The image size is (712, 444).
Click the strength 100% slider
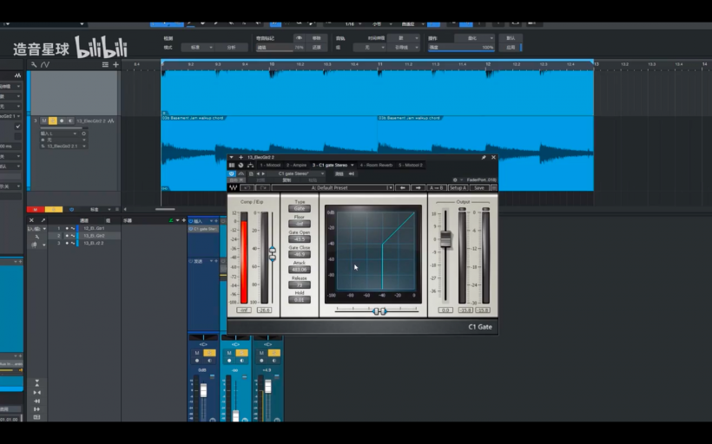click(461, 47)
